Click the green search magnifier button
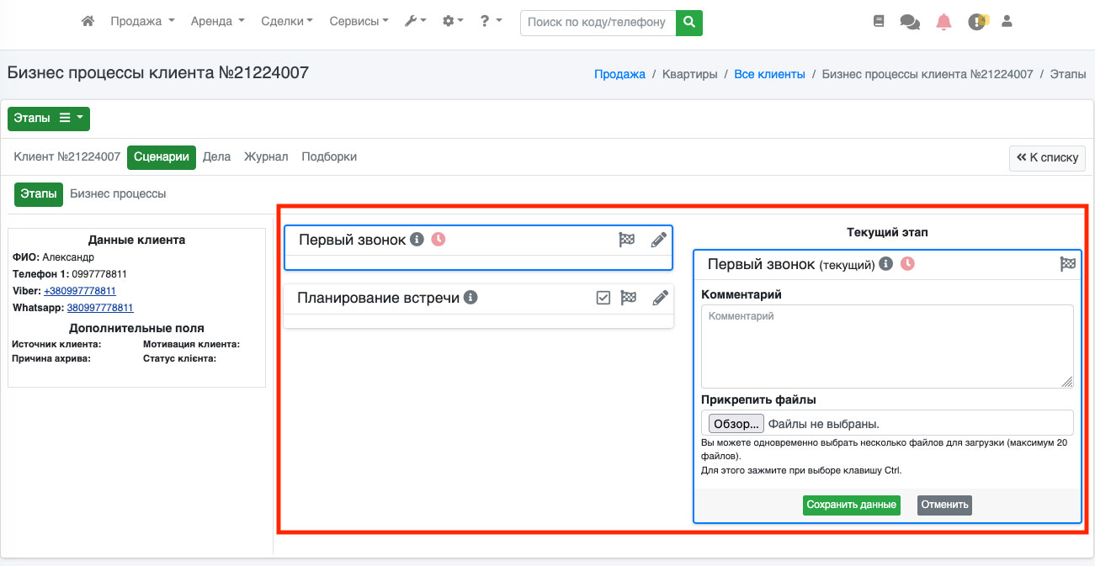Viewport: 1095px width, 566px height. [689, 23]
